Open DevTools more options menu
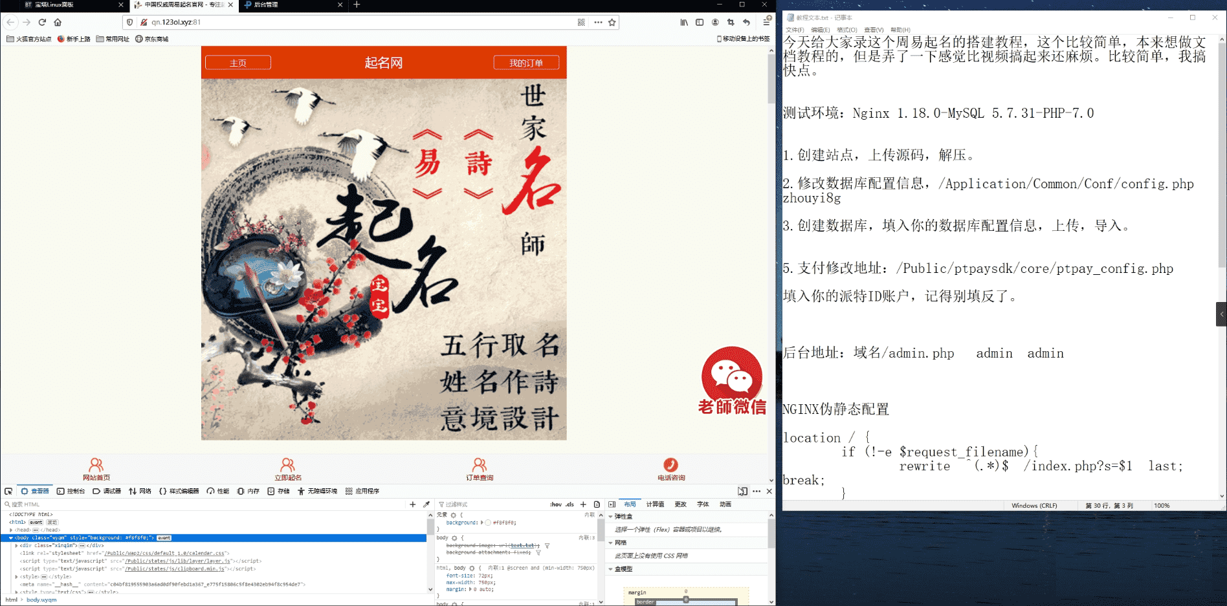The height and width of the screenshot is (606, 1227). coord(757,492)
